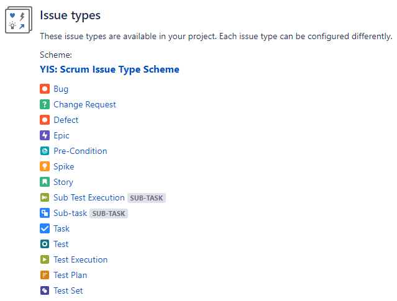Open the Sub Test Execution issue type

(x=89, y=197)
